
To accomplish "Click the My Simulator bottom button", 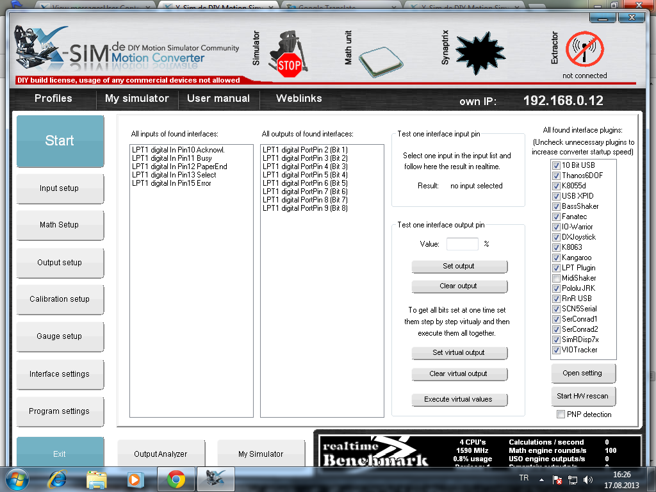I will [x=261, y=454].
